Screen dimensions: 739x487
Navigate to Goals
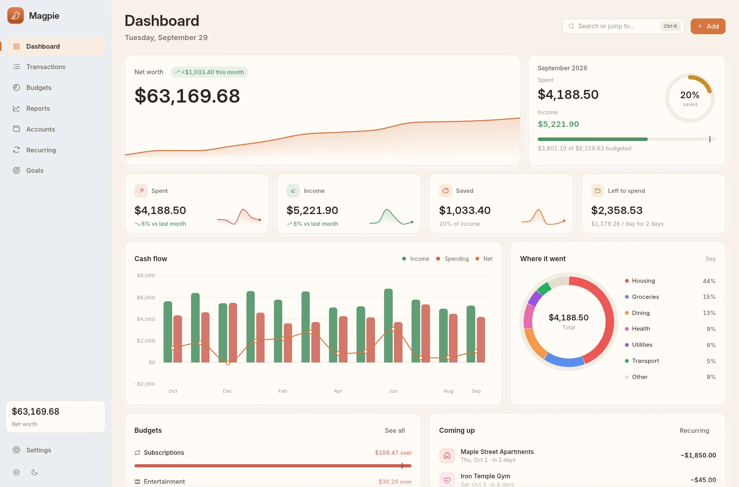[55, 170]
